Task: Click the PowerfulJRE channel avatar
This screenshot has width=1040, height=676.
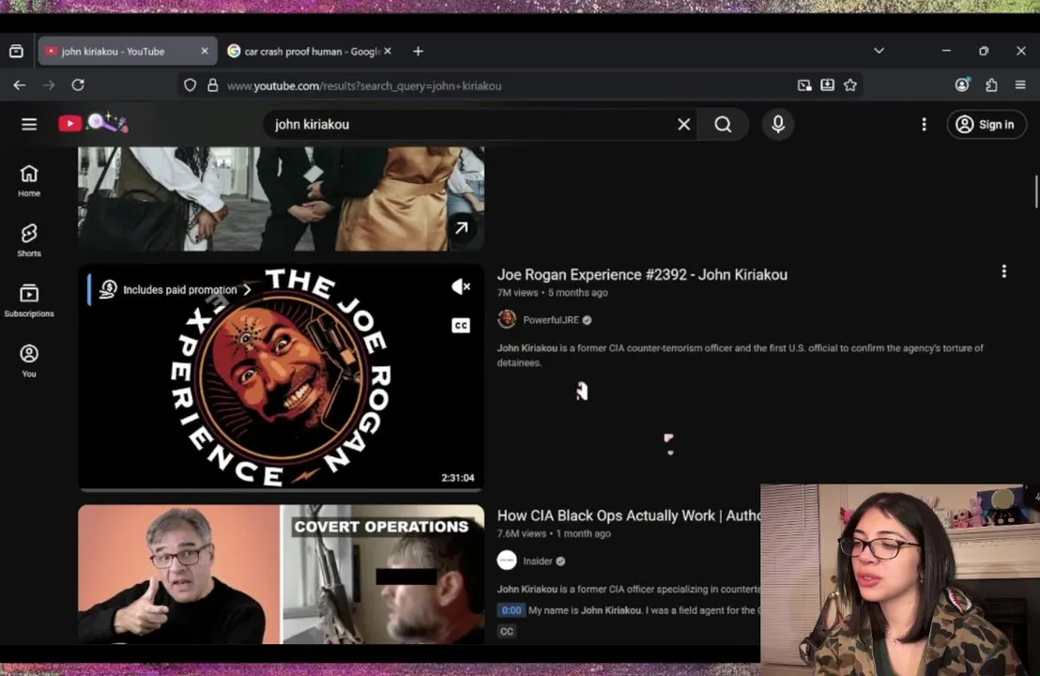Action: [507, 319]
